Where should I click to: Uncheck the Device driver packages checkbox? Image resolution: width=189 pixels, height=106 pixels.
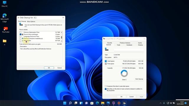[21, 34]
